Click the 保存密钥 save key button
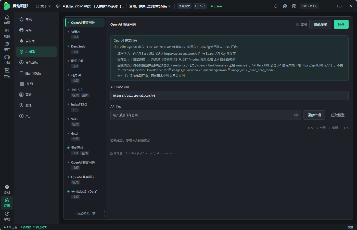 pos(314,115)
